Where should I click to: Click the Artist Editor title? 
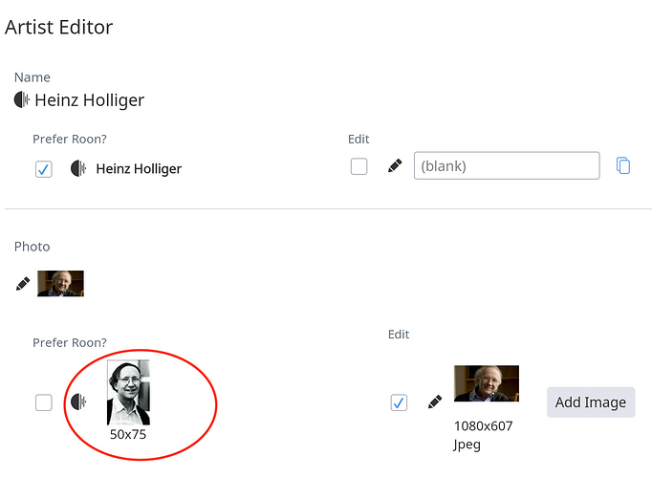click(x=58, y=27)
